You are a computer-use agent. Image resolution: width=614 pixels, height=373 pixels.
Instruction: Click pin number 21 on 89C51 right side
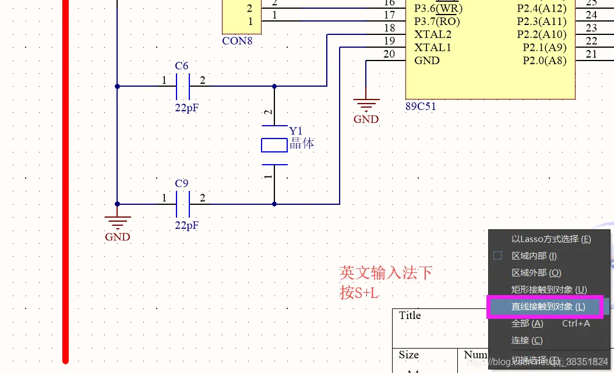click(591, 54)
